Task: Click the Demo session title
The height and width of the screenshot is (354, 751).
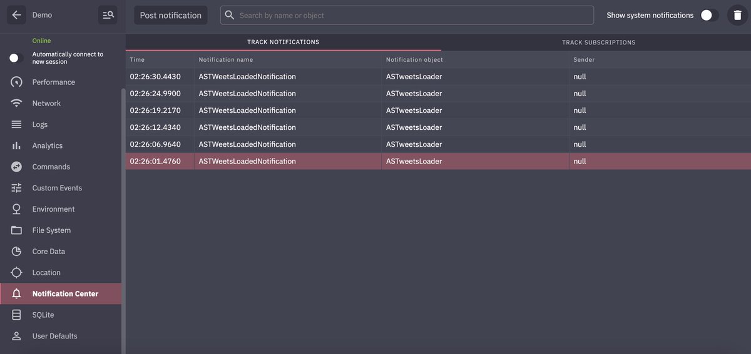Action: coord(43,15)
